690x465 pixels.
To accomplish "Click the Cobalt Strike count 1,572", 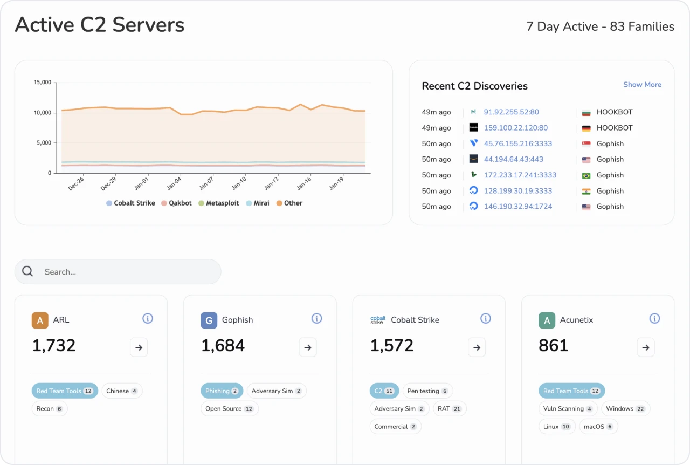I will coord(392,346).
